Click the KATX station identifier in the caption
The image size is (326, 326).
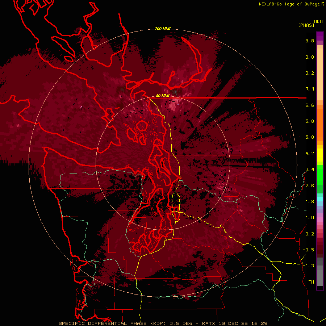(x=209, y=323)
